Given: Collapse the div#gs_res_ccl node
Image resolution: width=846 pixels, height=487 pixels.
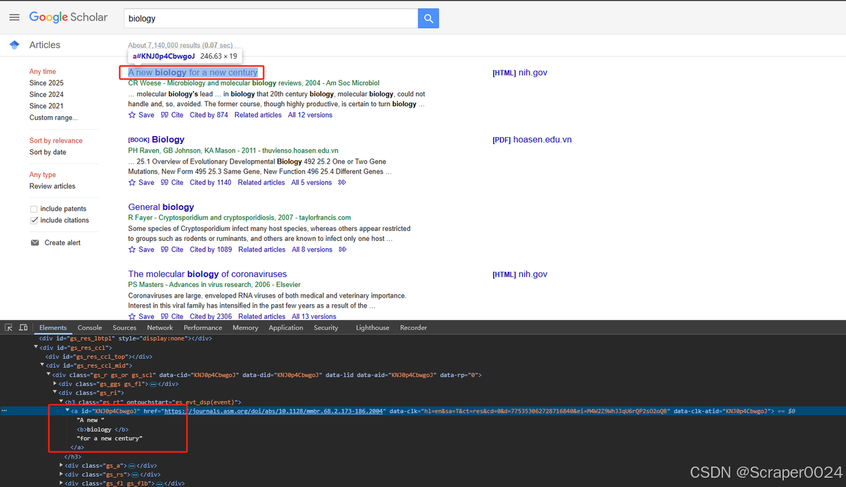Looking at the screenshot, I should pos(36,347).
